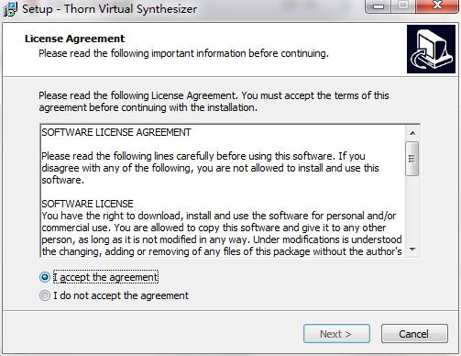Click the license text scrollbar thumb
Viewport: 461px width, 356px height.
click(x=412, y=159)
